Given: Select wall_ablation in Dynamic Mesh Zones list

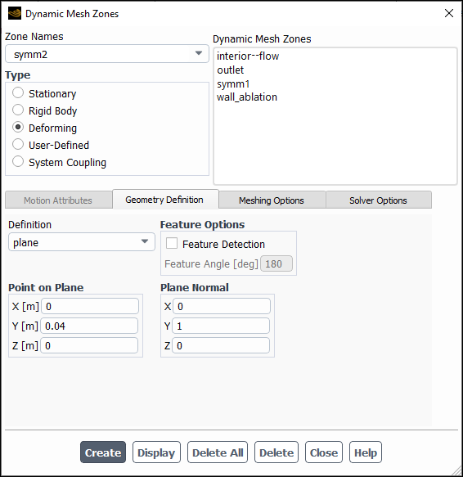Looking at the screenshot, I should point(247,97).
